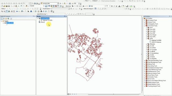Click List By Selection in Table Of Contents
This screenshot has height=96, width=172.
pos(8,19)
